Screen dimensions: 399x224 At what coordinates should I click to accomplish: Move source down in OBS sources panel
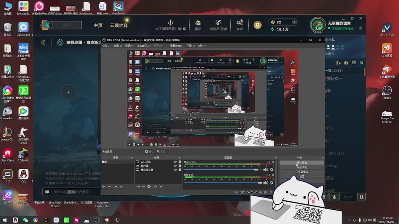pyautogui.click(x=161, y=186)
